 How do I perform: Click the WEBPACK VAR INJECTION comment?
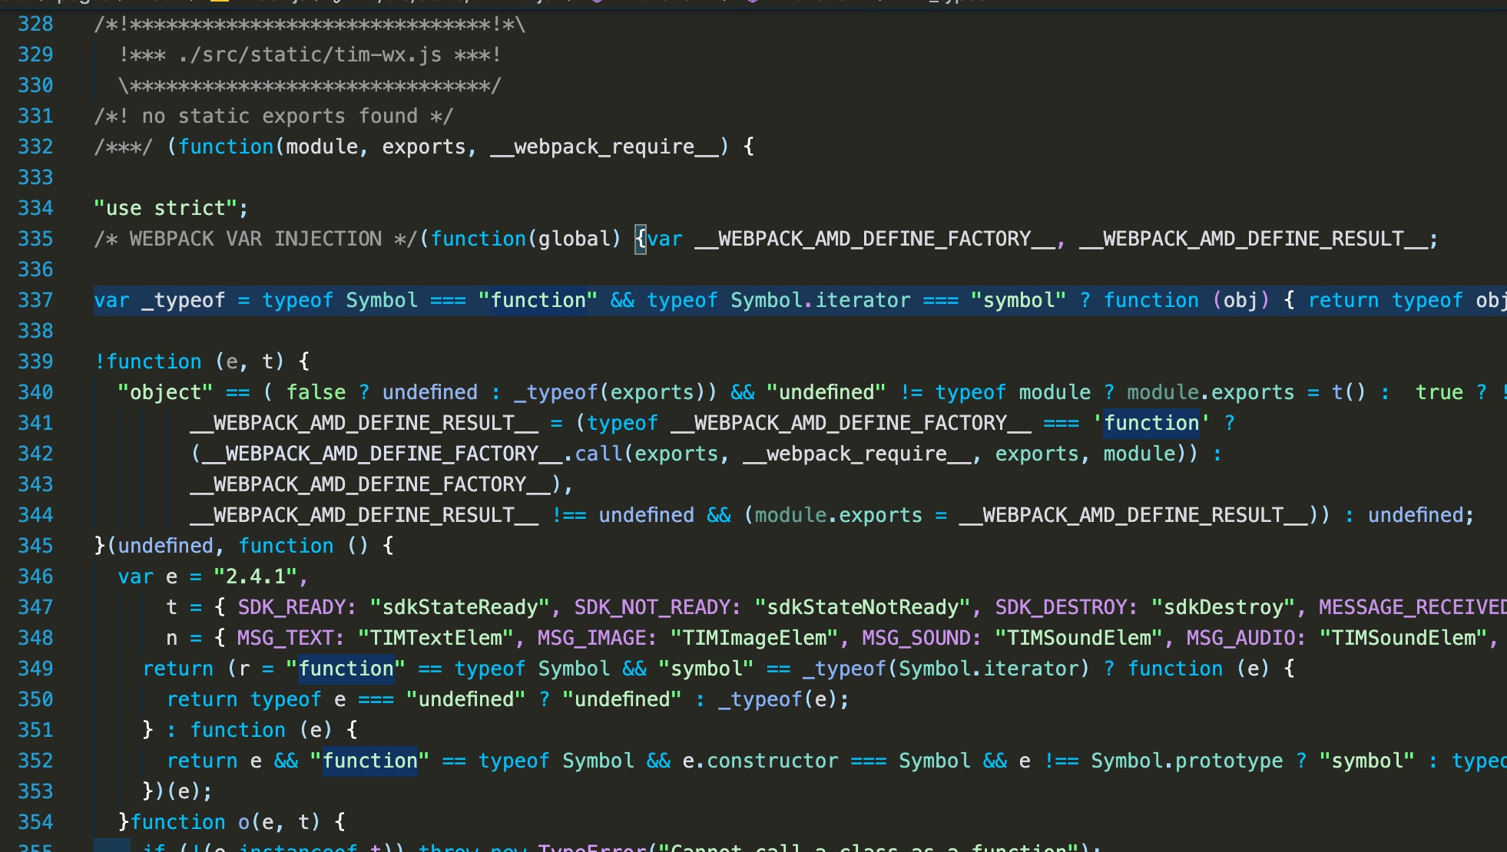point(255,239)
